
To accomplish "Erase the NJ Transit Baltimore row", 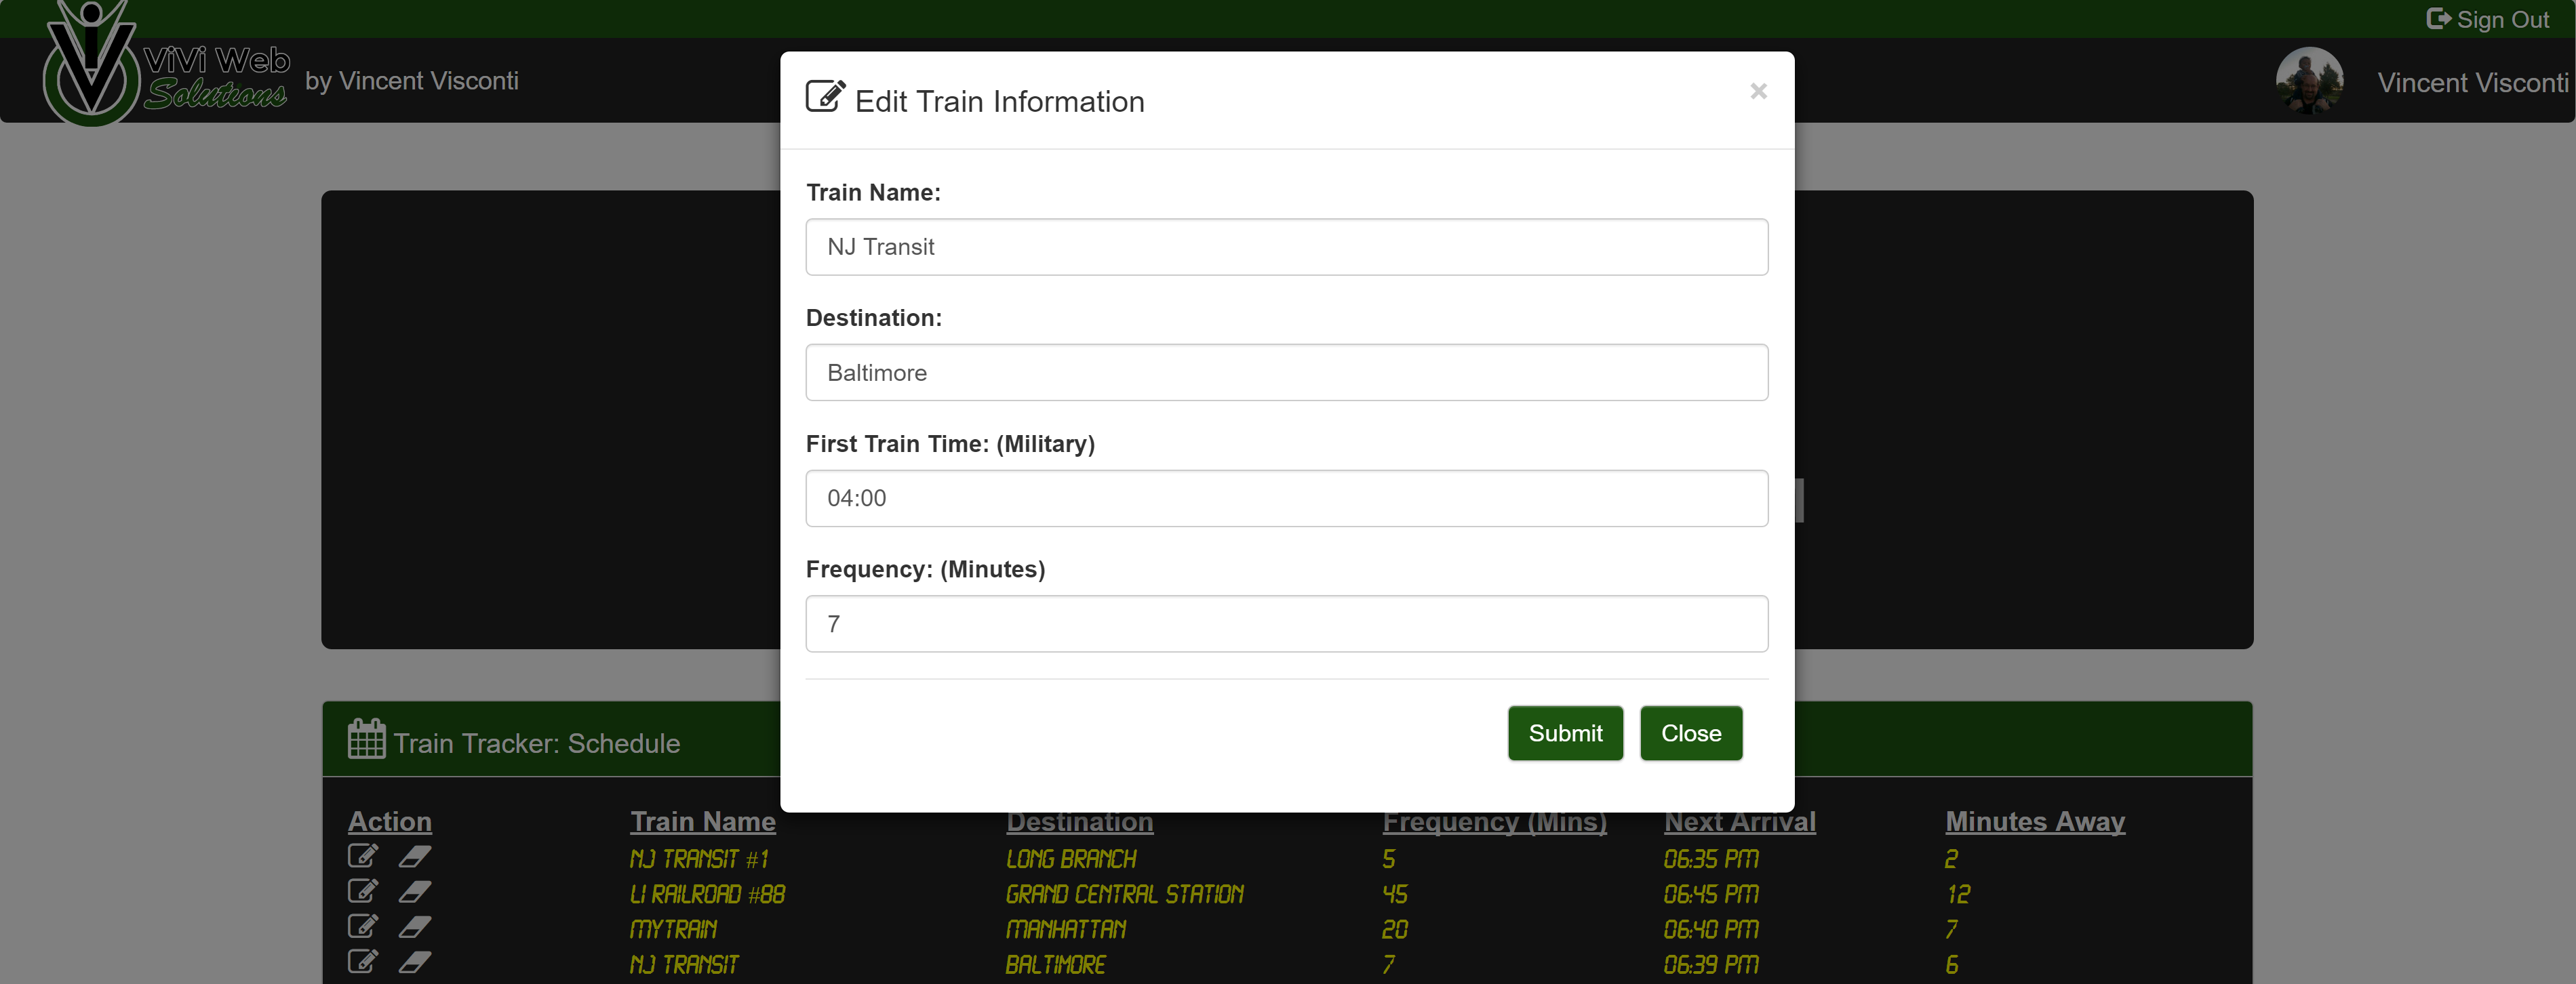I will click(x=415, y=962).
